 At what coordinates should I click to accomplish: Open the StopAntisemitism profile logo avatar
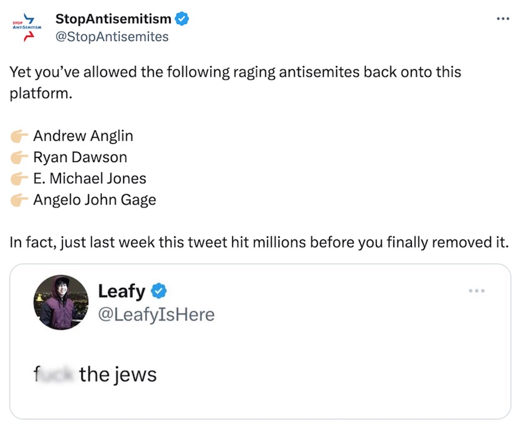coord(27,28)
